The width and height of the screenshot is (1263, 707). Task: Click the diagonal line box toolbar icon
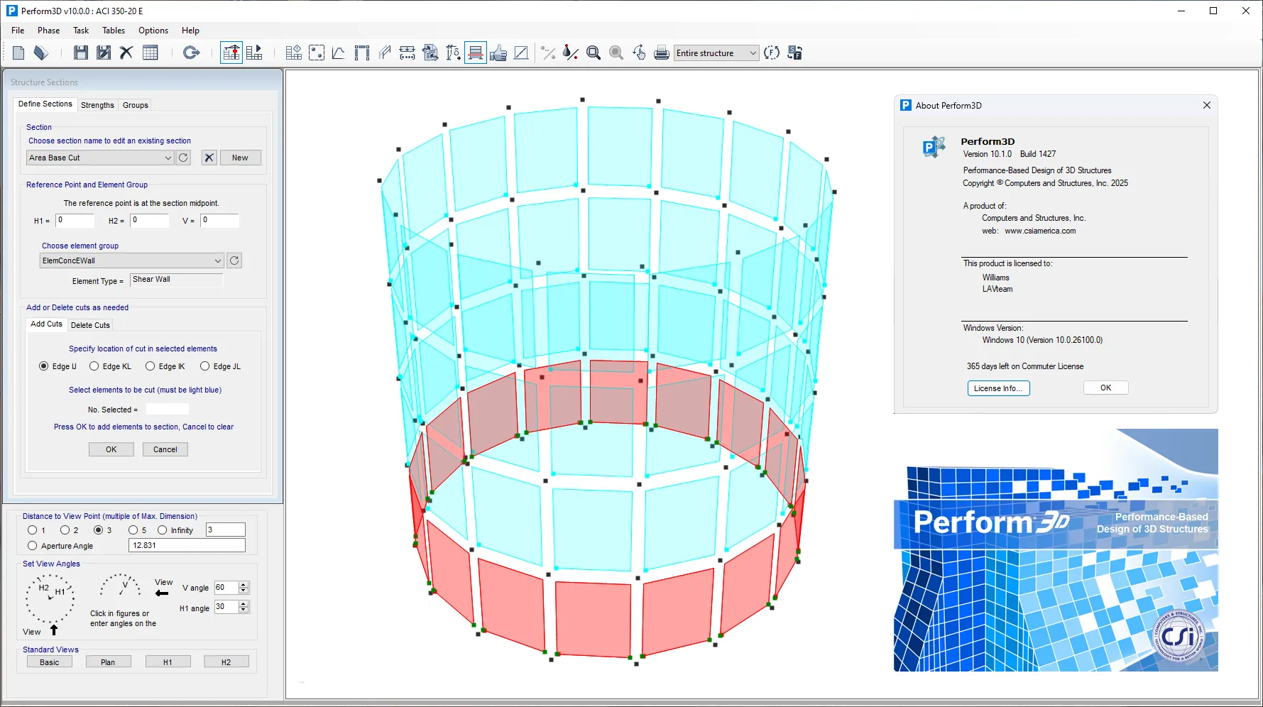[521, 53]
